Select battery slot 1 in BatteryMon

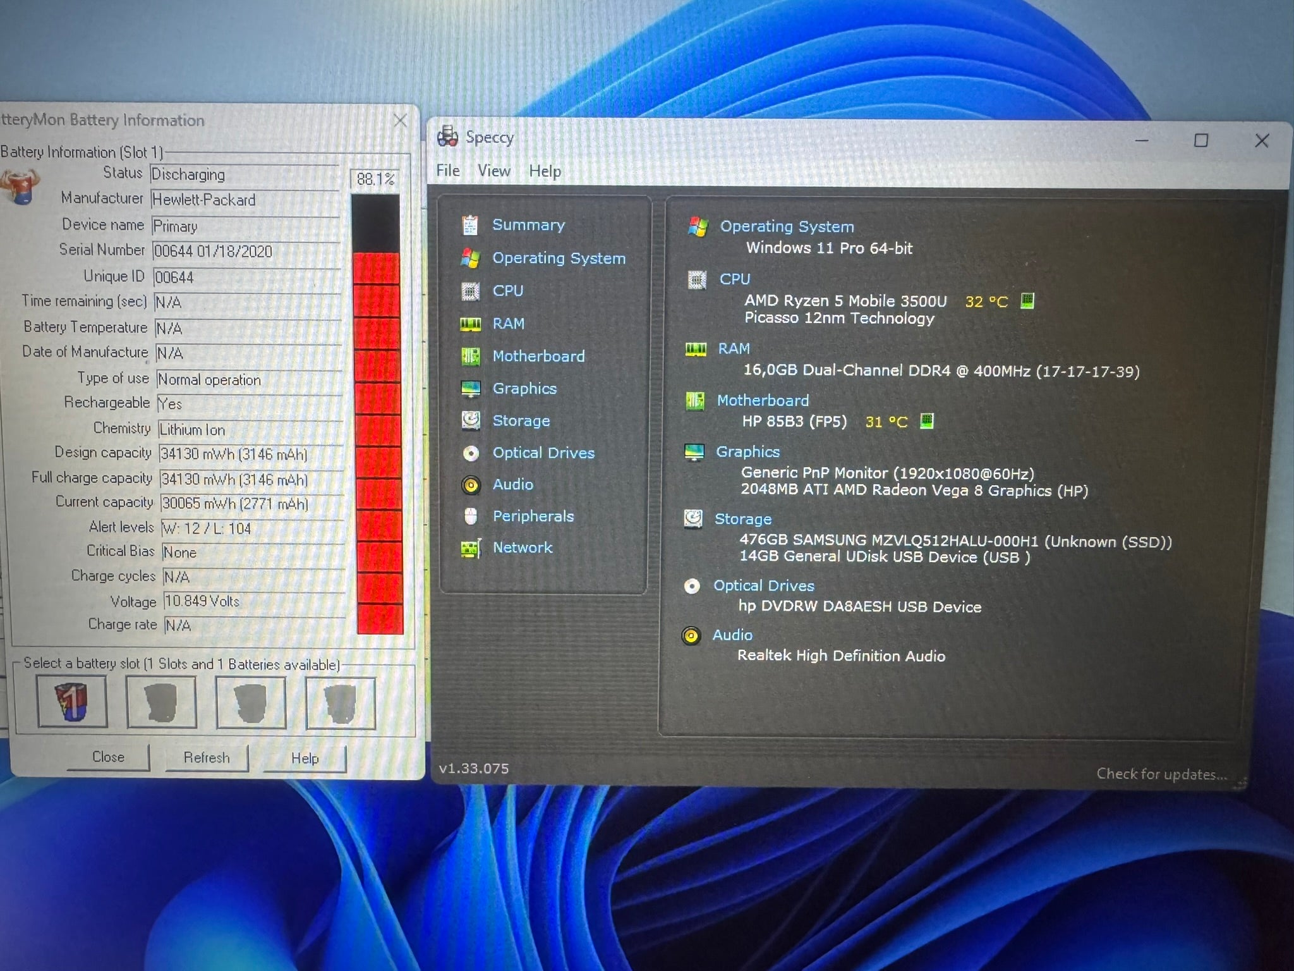click(71, 701)
